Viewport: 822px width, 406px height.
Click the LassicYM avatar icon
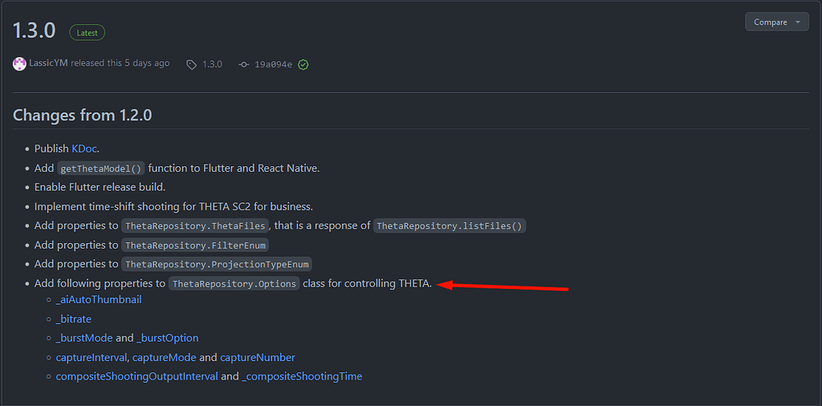click(19, 64)
